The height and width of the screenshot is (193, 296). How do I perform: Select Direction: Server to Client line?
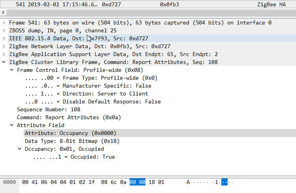pos(87,94)
